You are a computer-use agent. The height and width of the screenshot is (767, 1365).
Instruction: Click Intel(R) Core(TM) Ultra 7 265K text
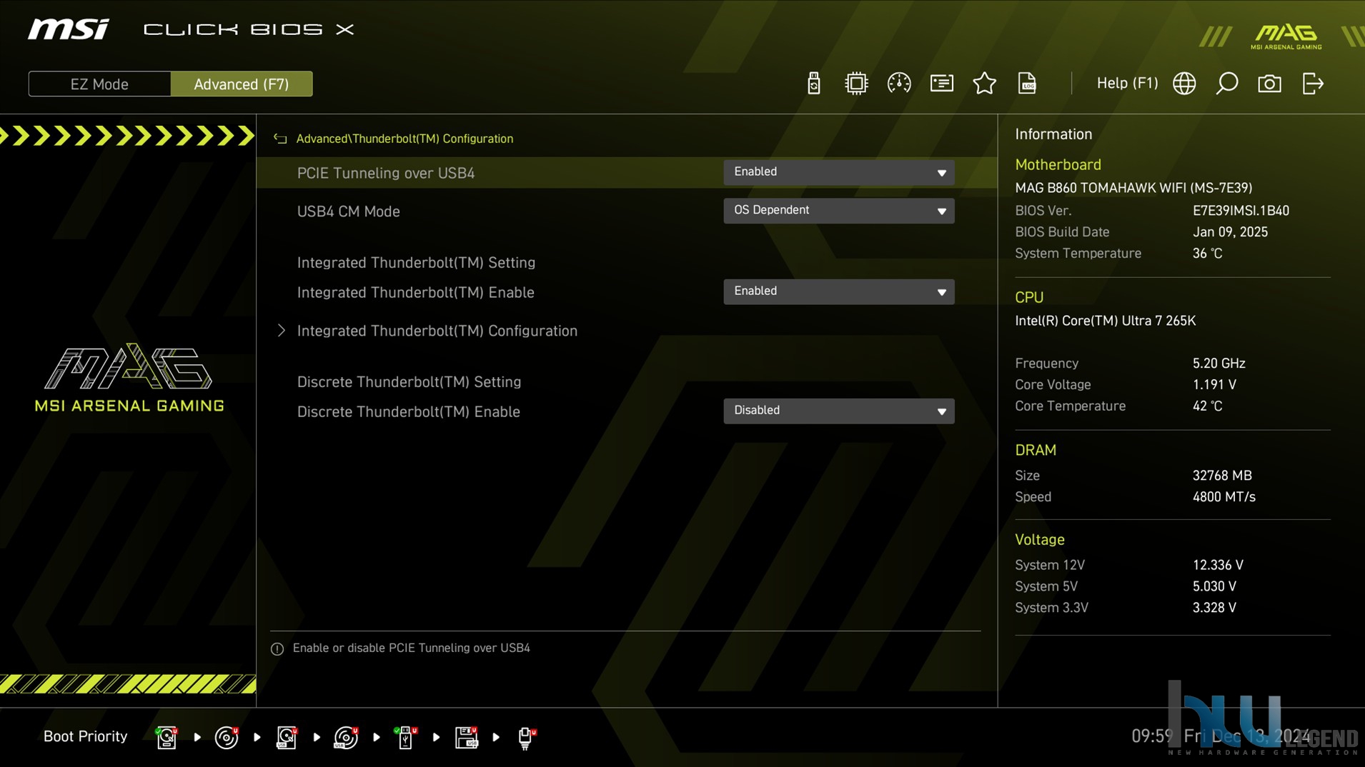1105,321
